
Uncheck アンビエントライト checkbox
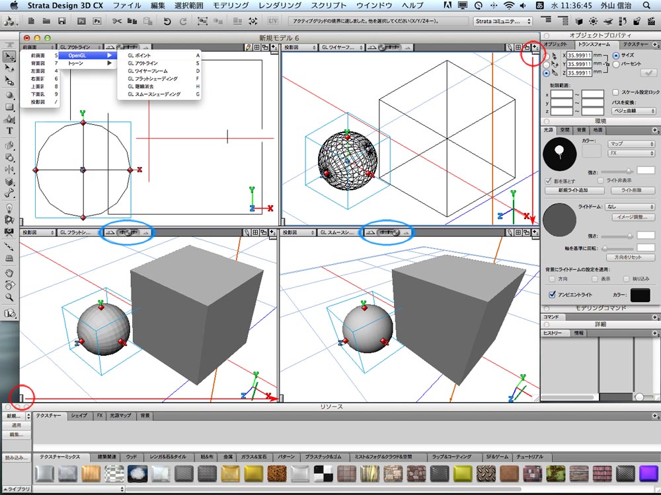pos(552,294)
